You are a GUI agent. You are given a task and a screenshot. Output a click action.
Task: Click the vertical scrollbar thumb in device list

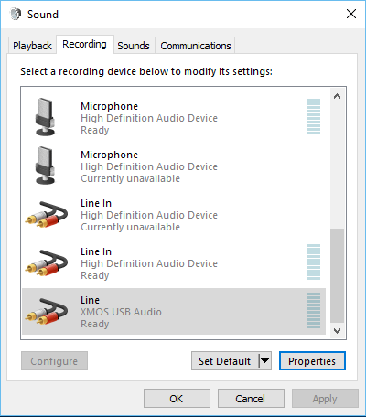click(337, 275)
